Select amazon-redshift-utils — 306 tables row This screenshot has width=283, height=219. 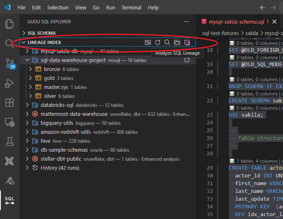click(x=107, y=132)
